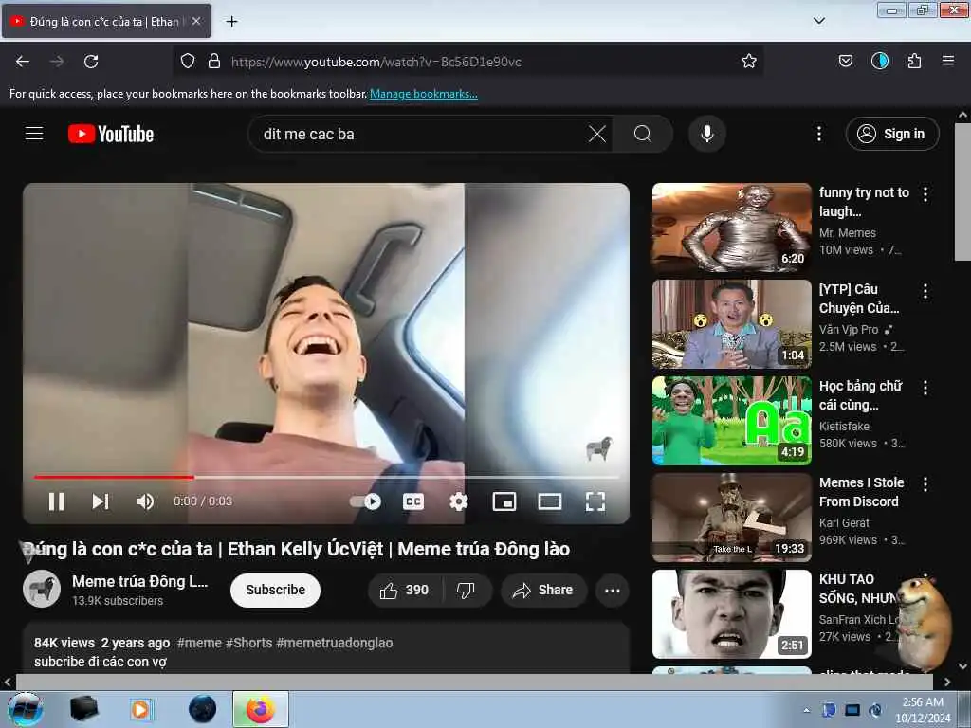Image resolution: width=971 pixels, height=728 pixels.
Task: Open the 2:51 KHU TAO SỐNG video thumbnail
Action: point(731,613)
